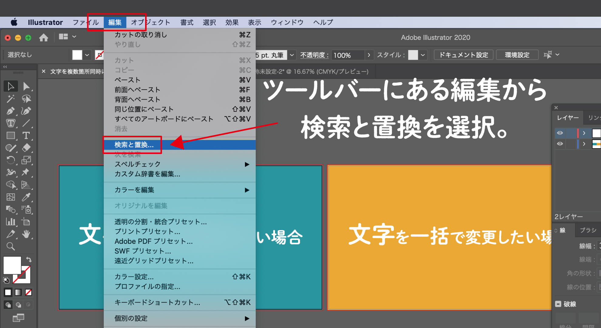The image size is (601, 328).
Task: Click the Home icon
Action: 44,38
